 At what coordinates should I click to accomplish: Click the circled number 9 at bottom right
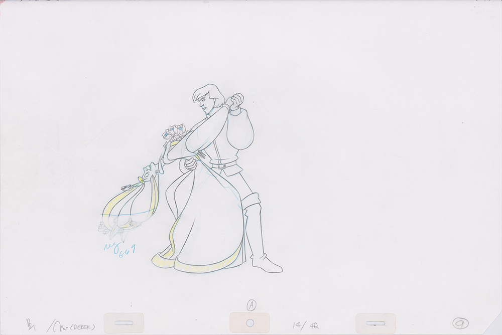coord(460,323)
